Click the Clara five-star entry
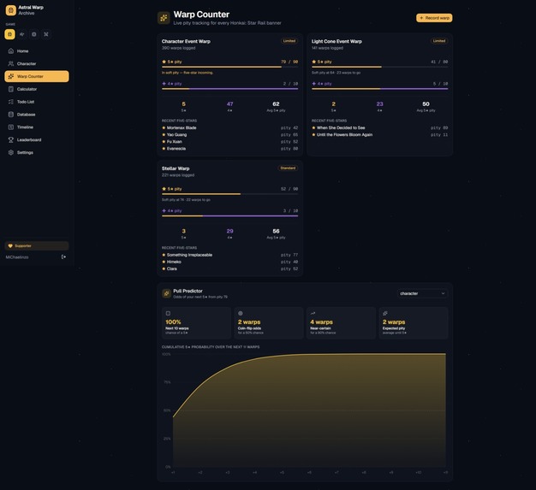536x490 pixels. tap(229, 269)
